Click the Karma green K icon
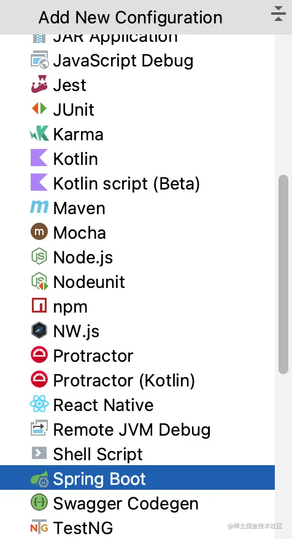Screen dimensions: 292x539 (x=39, y=134)
